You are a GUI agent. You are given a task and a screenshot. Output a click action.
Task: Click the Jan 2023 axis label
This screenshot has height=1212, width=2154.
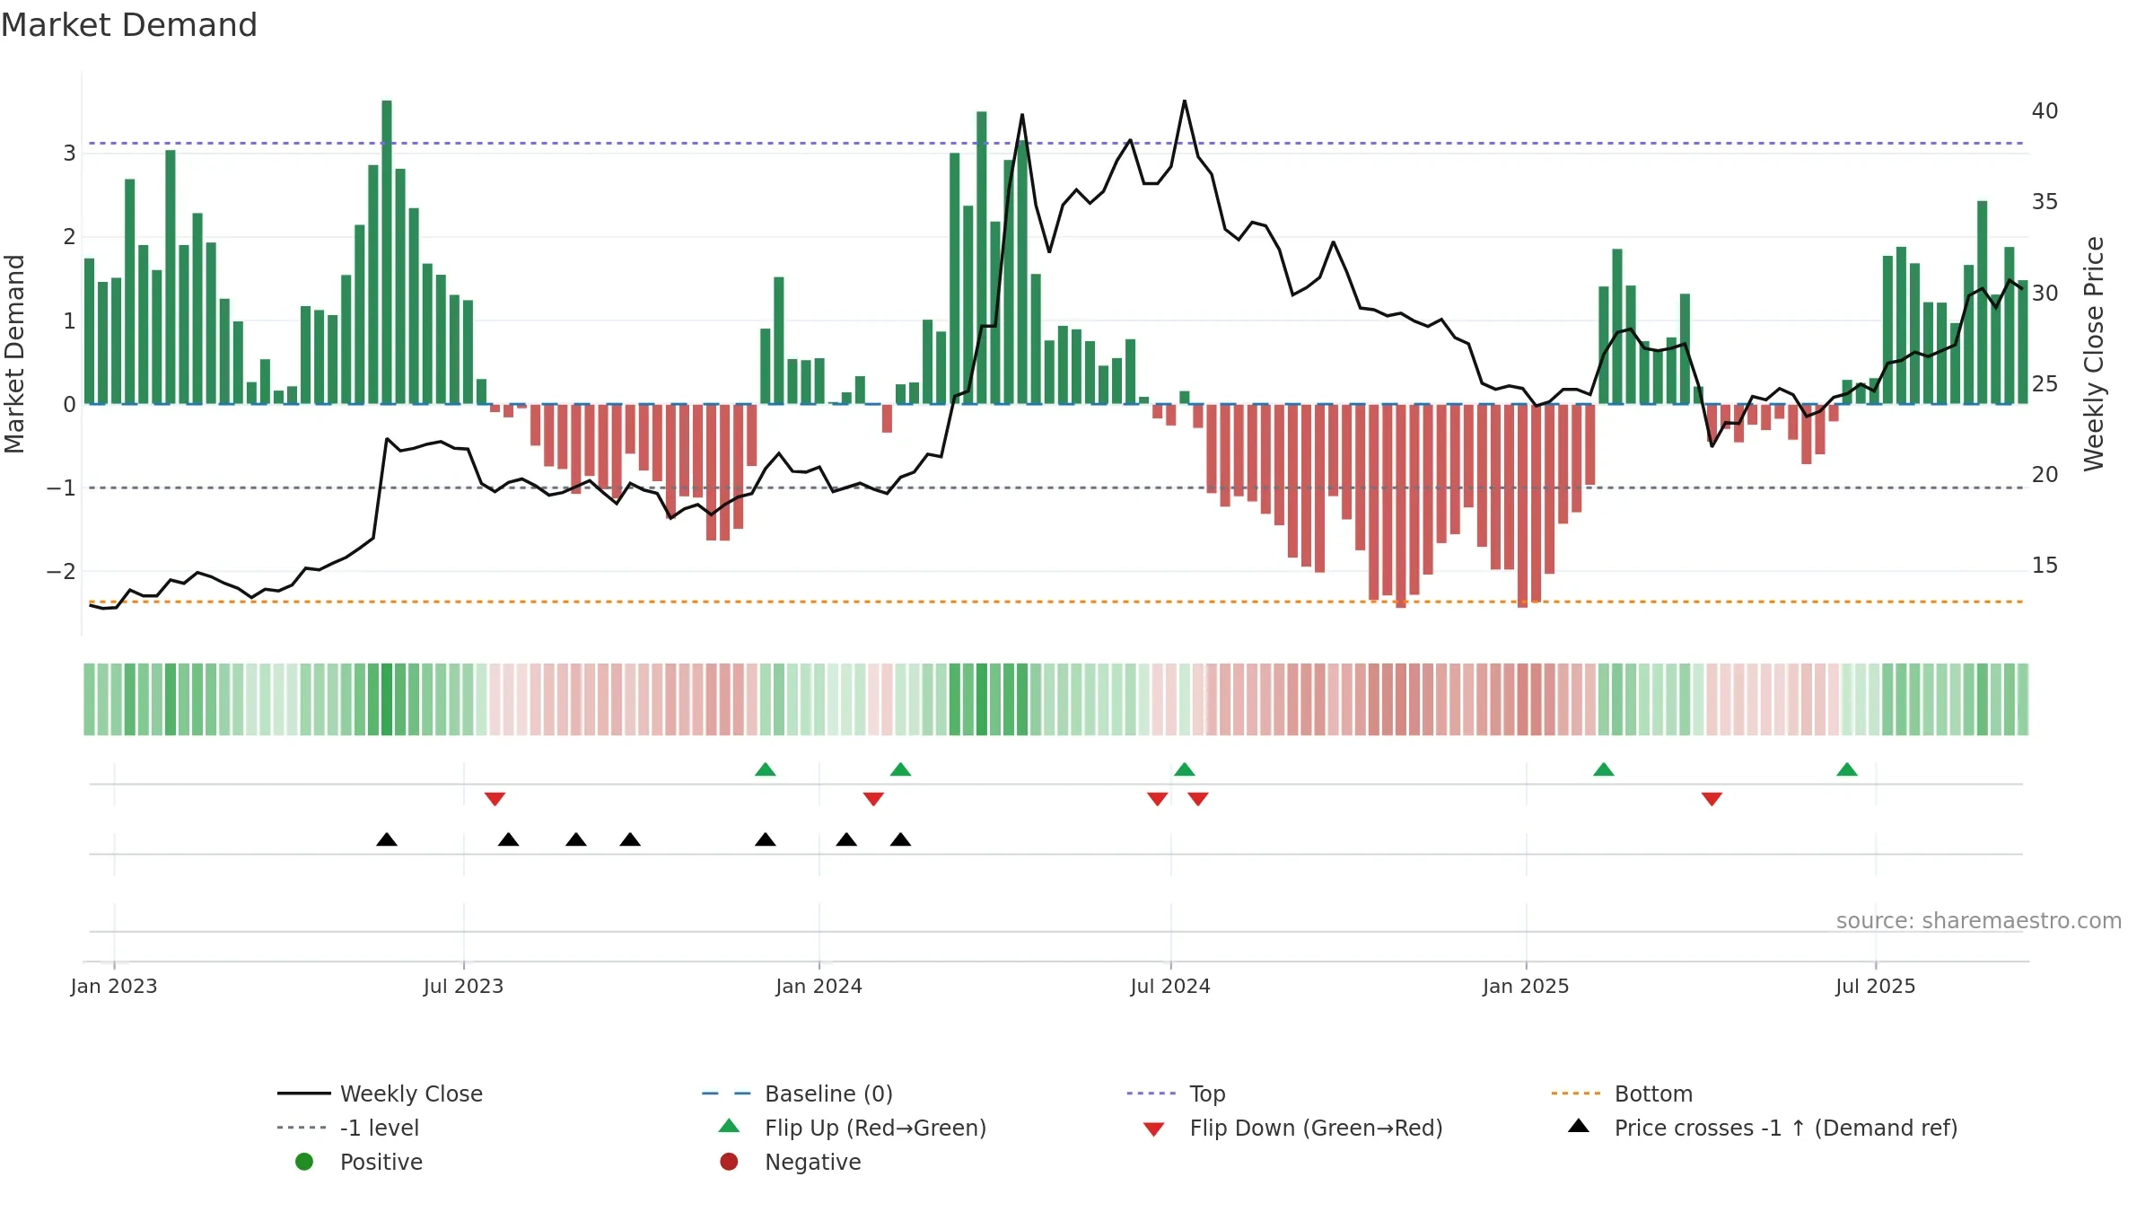click(x=114, y=986)
